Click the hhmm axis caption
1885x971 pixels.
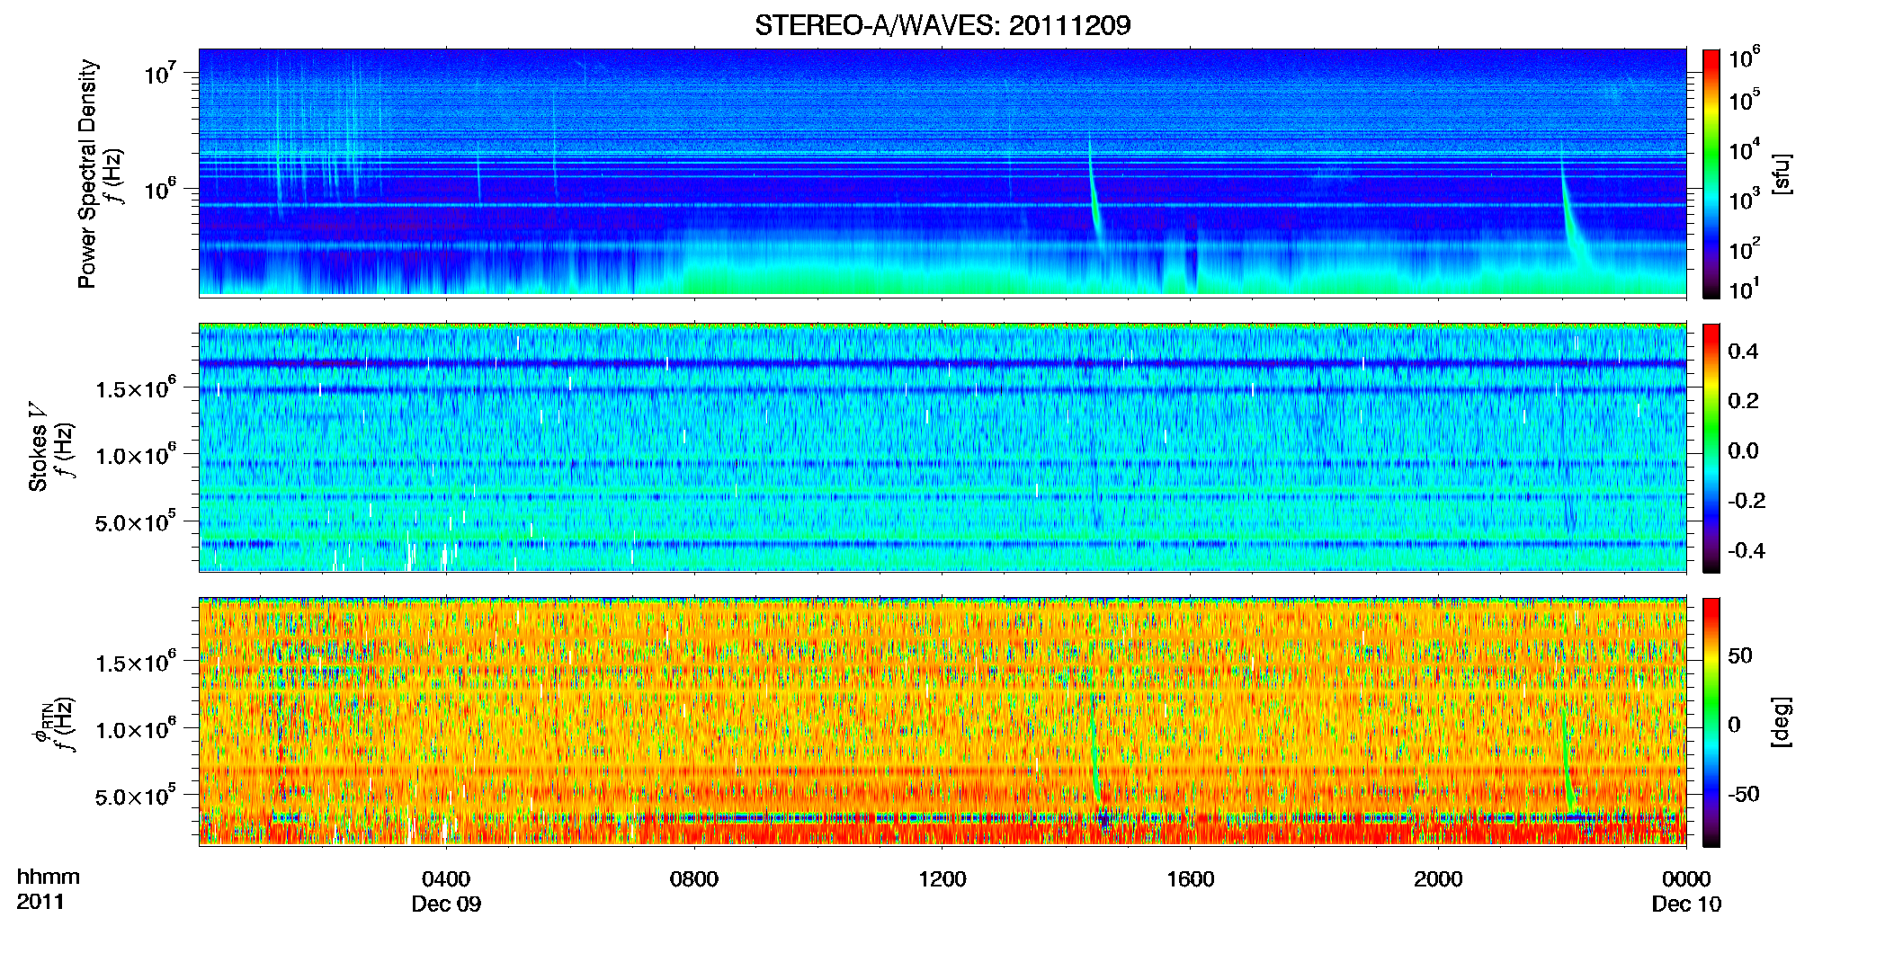point(49,877)
